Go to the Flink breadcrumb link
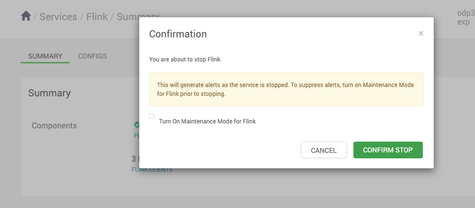The height and width of the screenshot is (208, 475). [96, 17]
